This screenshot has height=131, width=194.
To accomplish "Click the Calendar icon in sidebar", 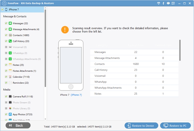I will pos(10,77).
